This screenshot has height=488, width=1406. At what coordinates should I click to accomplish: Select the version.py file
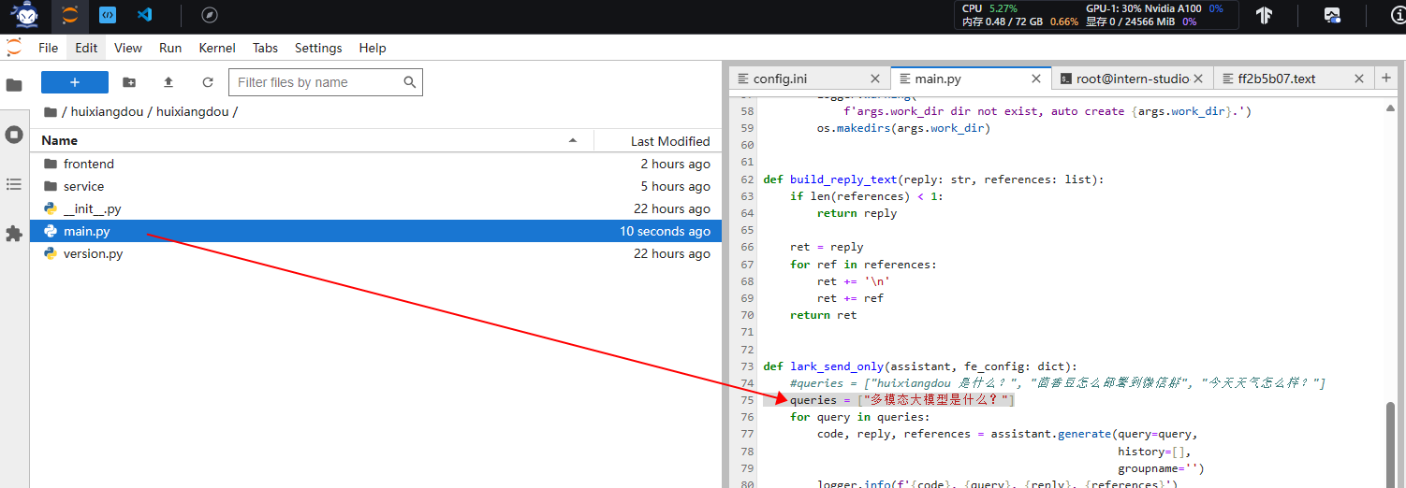click(375, 253)
